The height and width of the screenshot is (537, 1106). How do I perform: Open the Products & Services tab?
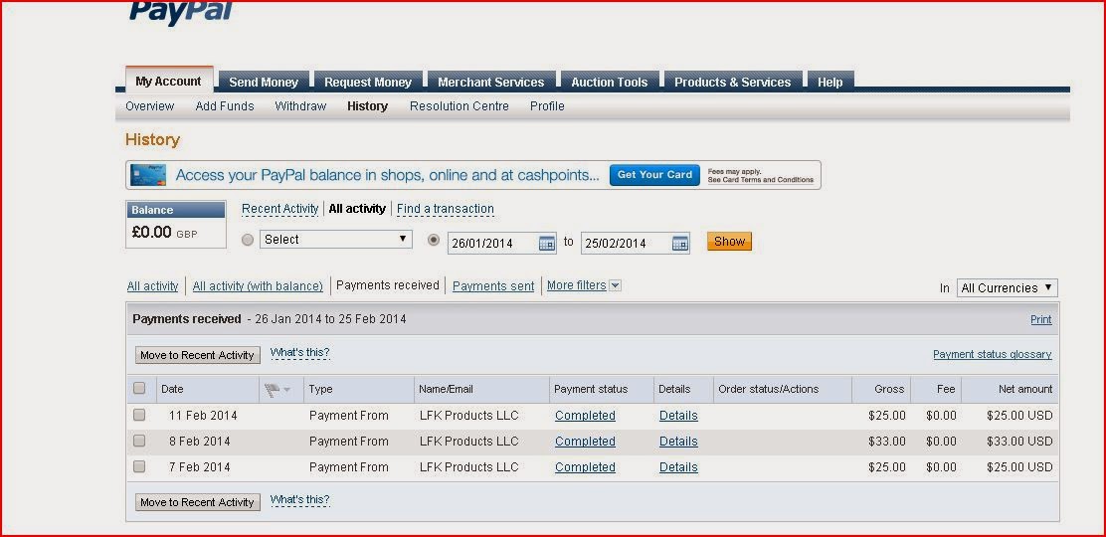click(x=732, y=82)
